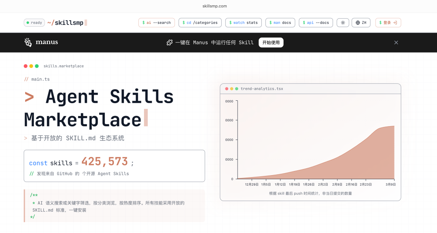Click the Agent Skills Marketplace heading
This screenshot has width=437, height=233.
(x=99, y=108)
